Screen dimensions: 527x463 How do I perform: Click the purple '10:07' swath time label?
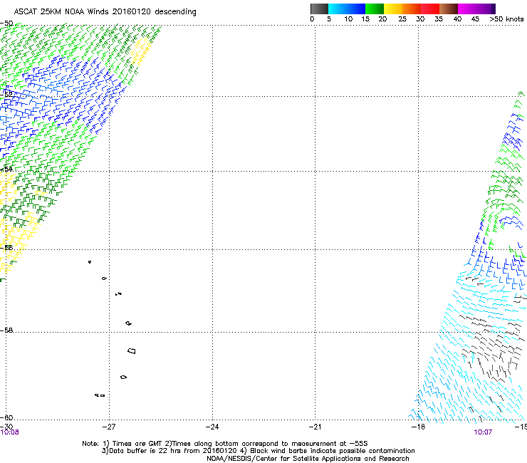(x=483, y=432)
